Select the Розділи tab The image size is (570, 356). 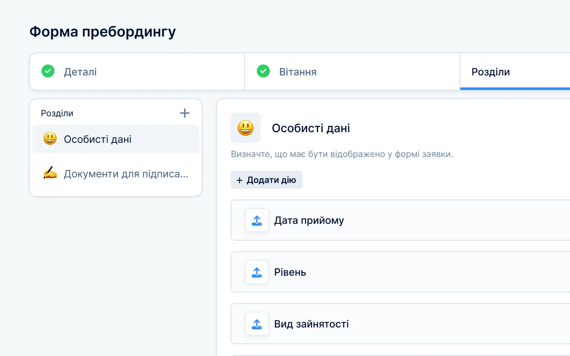click(x=491, y=72)
